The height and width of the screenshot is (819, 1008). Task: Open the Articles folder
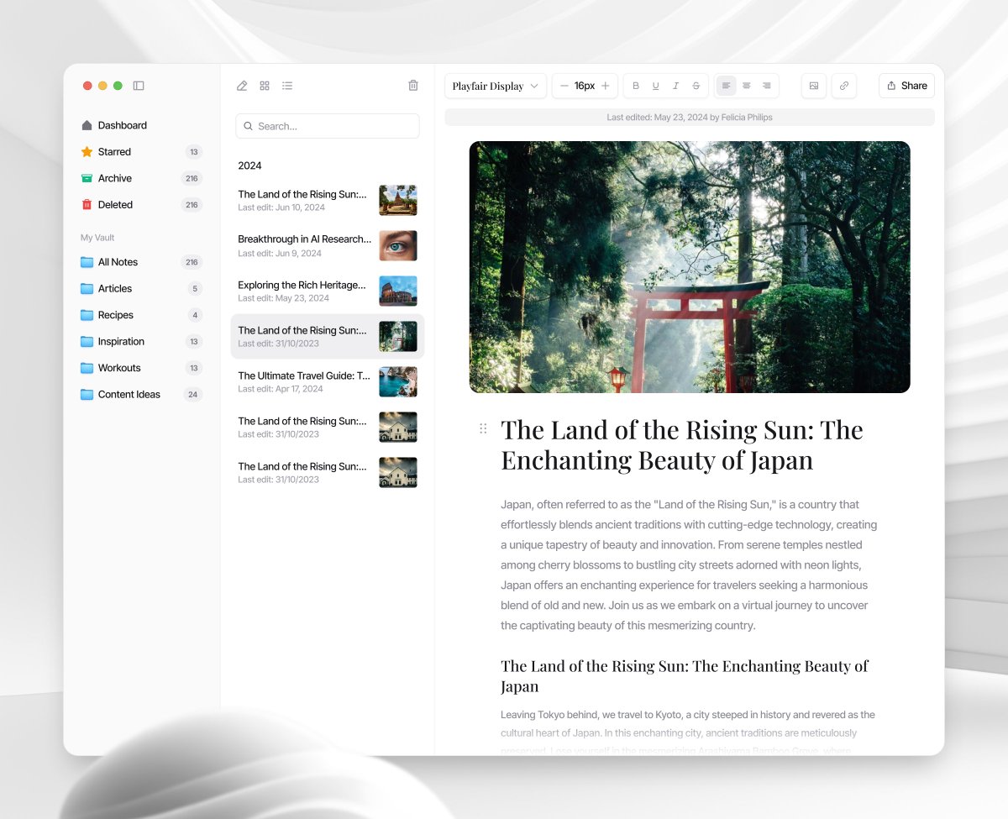tap(141, 289)
